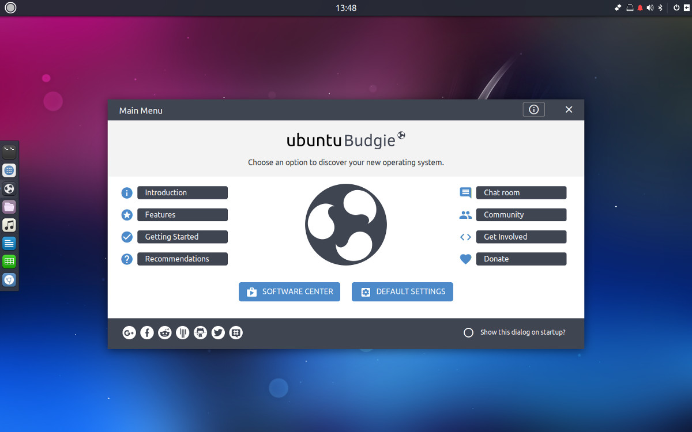The width and height of the screenshot is (692, 432).
Task: Open the Calc spreadsheet app in the dock
Action: [9, 262]
